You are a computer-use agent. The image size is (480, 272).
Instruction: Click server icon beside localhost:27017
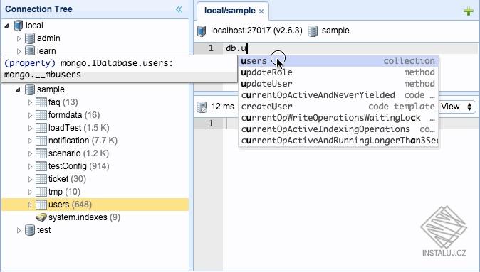(x=202, y=31)
